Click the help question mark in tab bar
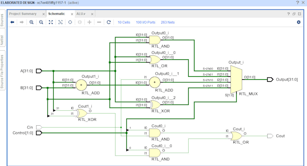Viewport: 307px width, 166px height. pos(288,14)
